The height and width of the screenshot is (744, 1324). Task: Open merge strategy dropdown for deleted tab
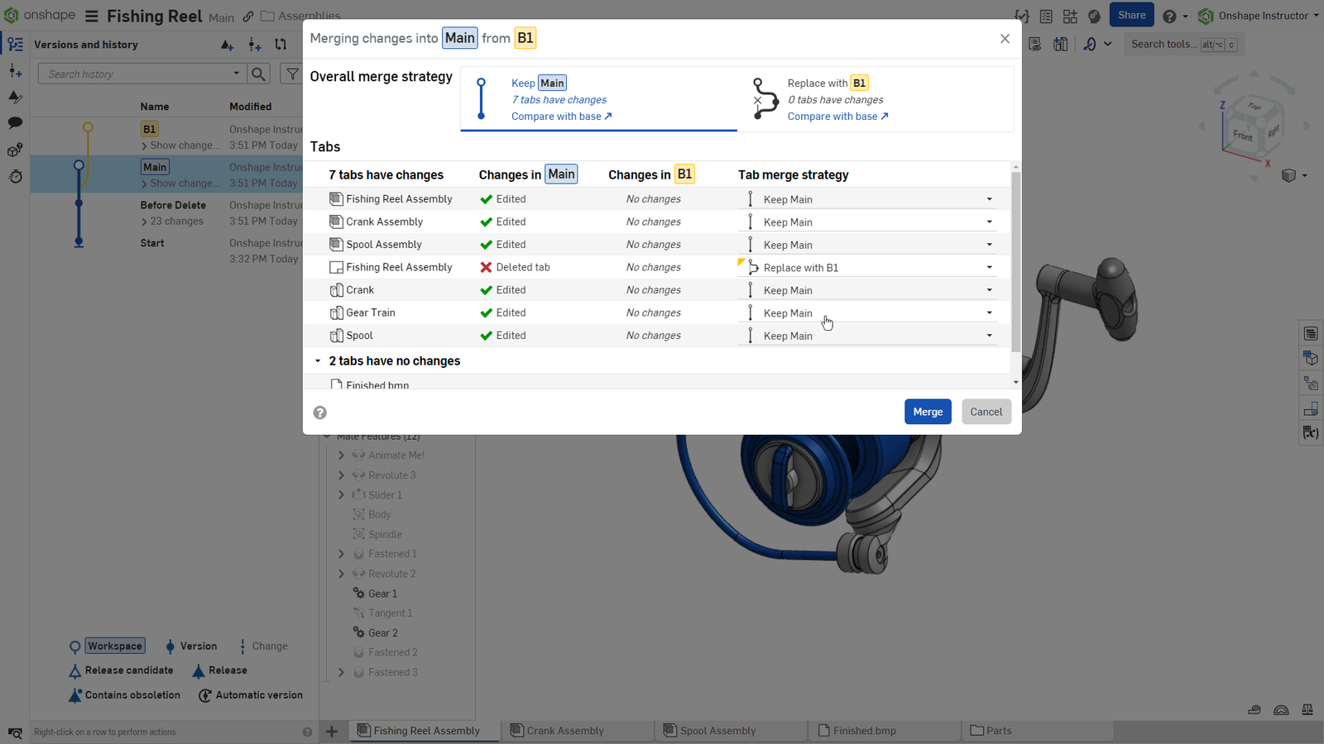[989, 268]
